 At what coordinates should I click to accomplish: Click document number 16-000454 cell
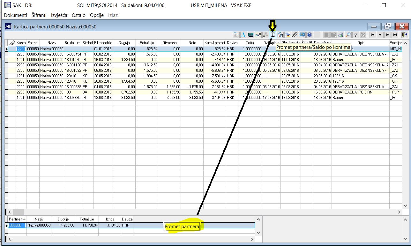point(73,54)
